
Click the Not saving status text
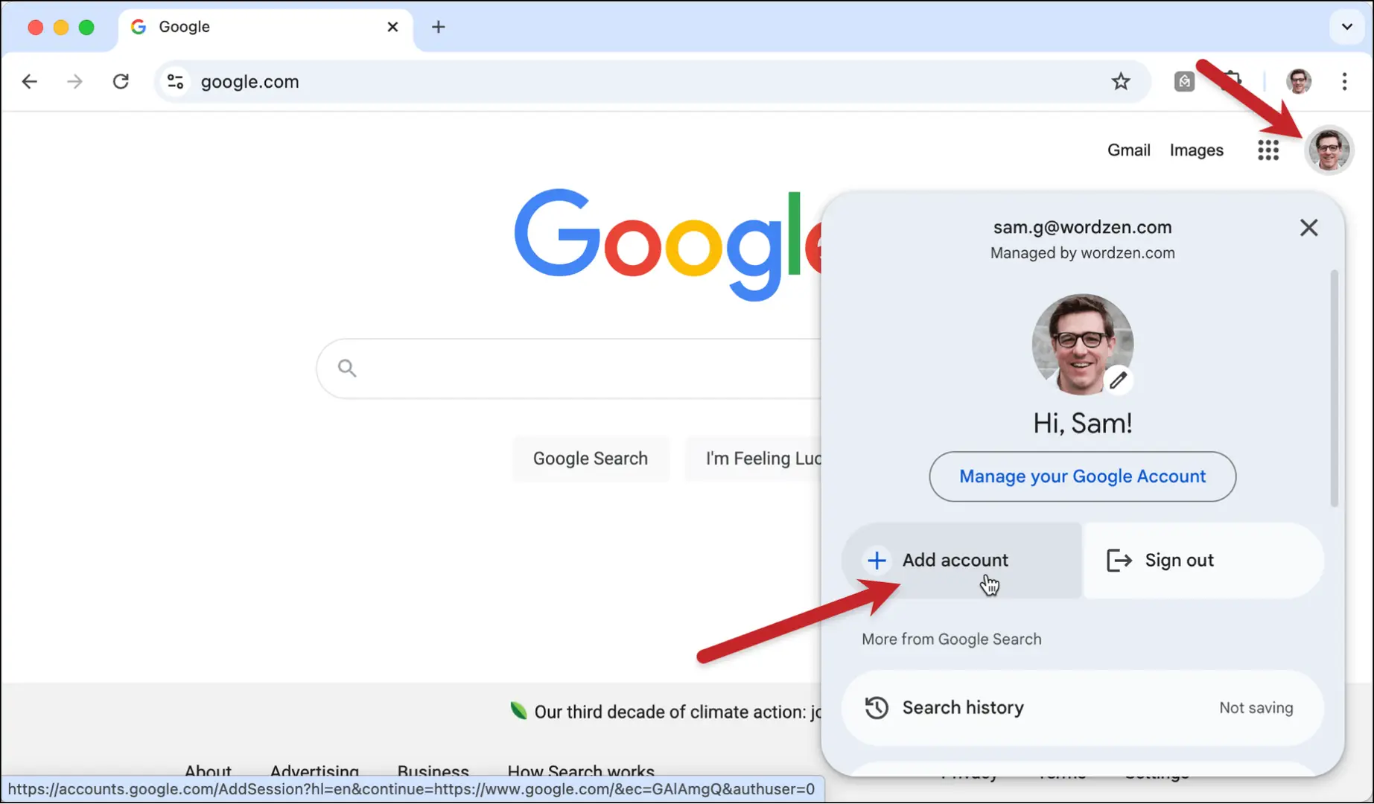click(x=1256, y=708)
